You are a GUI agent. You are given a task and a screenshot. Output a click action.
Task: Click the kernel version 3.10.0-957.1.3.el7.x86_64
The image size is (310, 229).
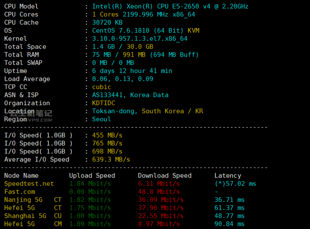tap(140, 39)
